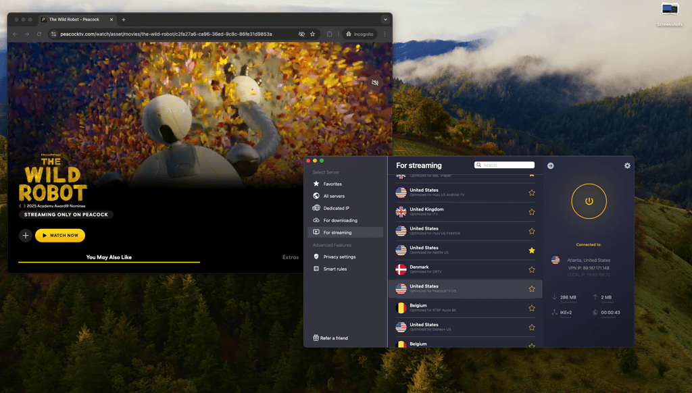Close The Wild Robot - Peacock tab
The width and height of the screenshot is (692, 393).
pyautogui.click(x=112, y=20)
